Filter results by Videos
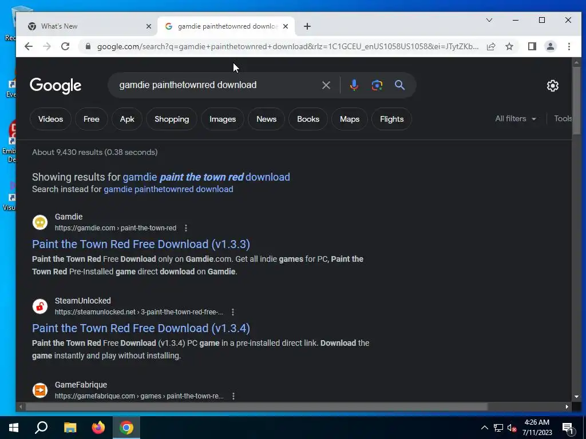 50,119
